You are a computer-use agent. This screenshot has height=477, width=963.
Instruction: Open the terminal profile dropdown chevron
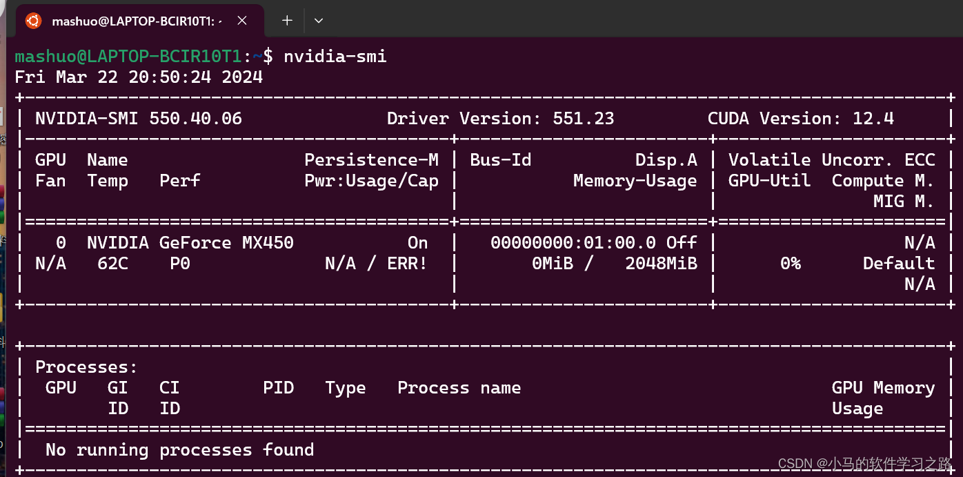pyautogui.click(x=318, y=21)
